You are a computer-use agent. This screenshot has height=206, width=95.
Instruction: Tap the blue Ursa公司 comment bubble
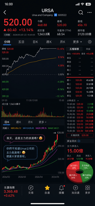click(21, 153)
